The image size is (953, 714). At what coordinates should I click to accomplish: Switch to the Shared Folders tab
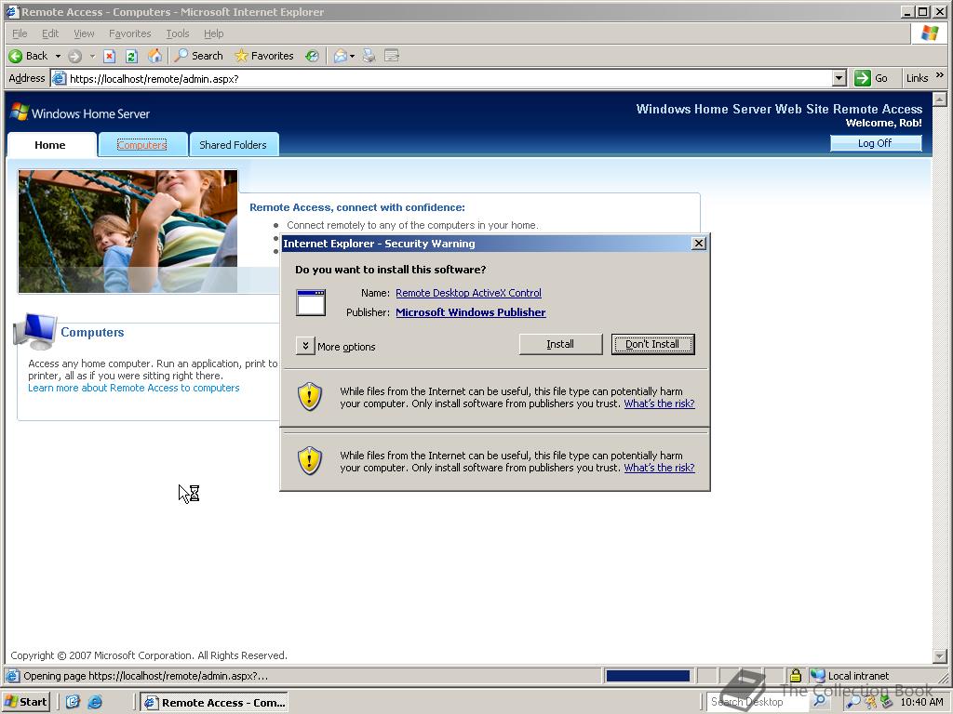[234, 144]
